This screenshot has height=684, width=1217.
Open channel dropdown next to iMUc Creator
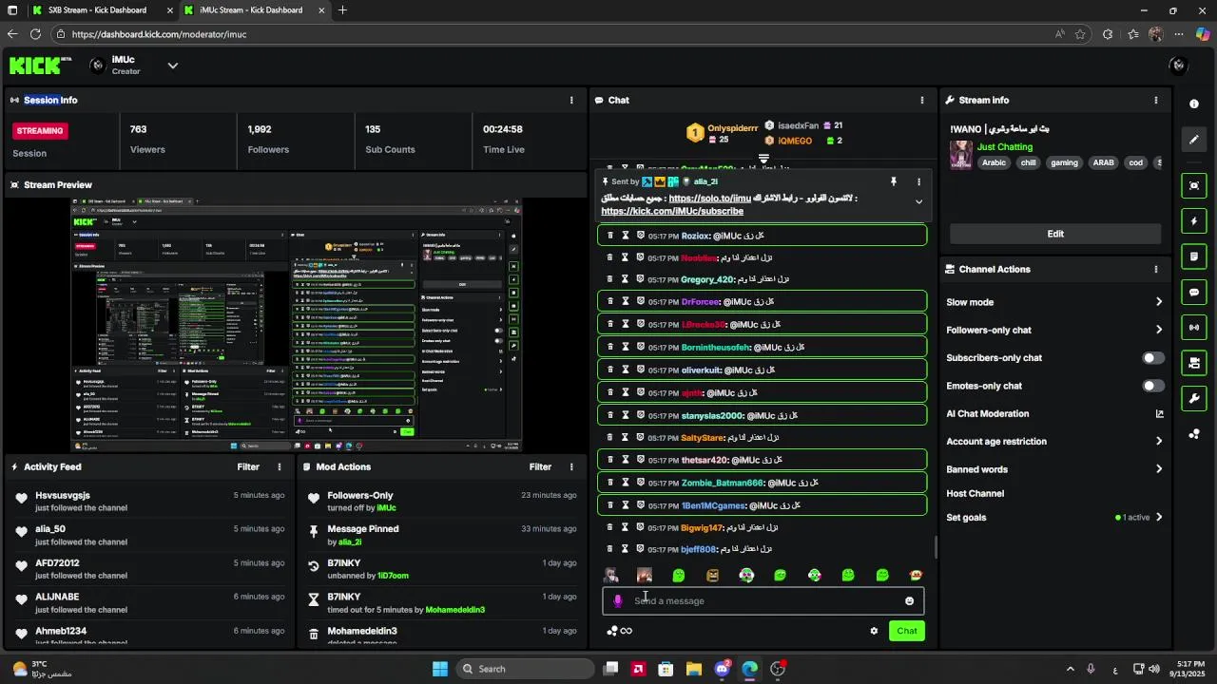173,66
